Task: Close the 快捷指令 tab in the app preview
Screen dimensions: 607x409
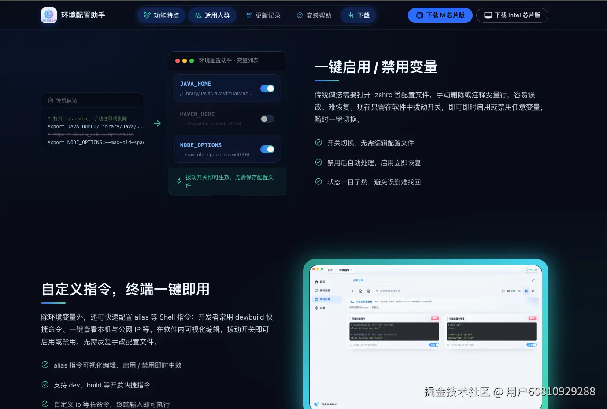Action: [x=352, y=270]
